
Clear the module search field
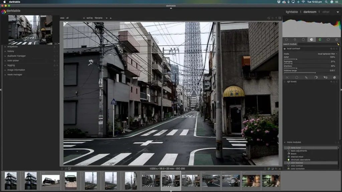tap(338, 44)
